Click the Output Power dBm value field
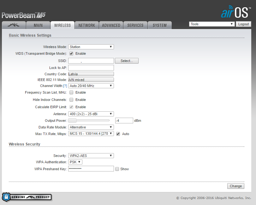256x205 pixels. (x=124, y=121)
